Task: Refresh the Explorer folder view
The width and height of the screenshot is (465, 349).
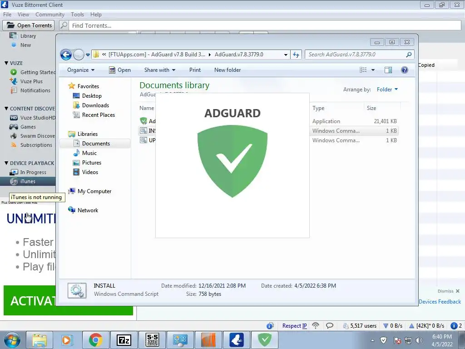Action: pyautogui.click(x=296, y=55)
